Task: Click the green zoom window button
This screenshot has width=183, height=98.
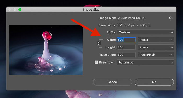Action: click(x=20, y=10)
